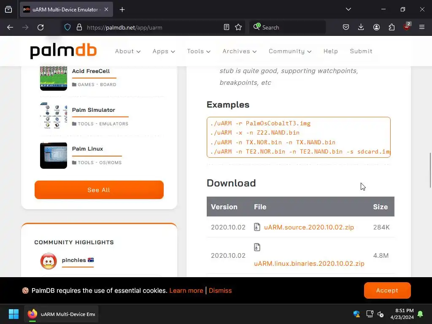Expand the About menu
Screen dimensions: 432x324
tap(128, 51)
